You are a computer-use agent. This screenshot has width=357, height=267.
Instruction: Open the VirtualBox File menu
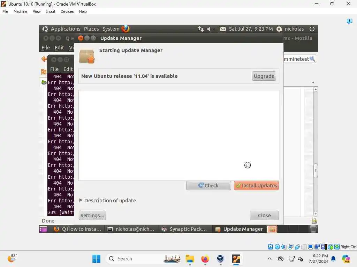click(5, 11)
